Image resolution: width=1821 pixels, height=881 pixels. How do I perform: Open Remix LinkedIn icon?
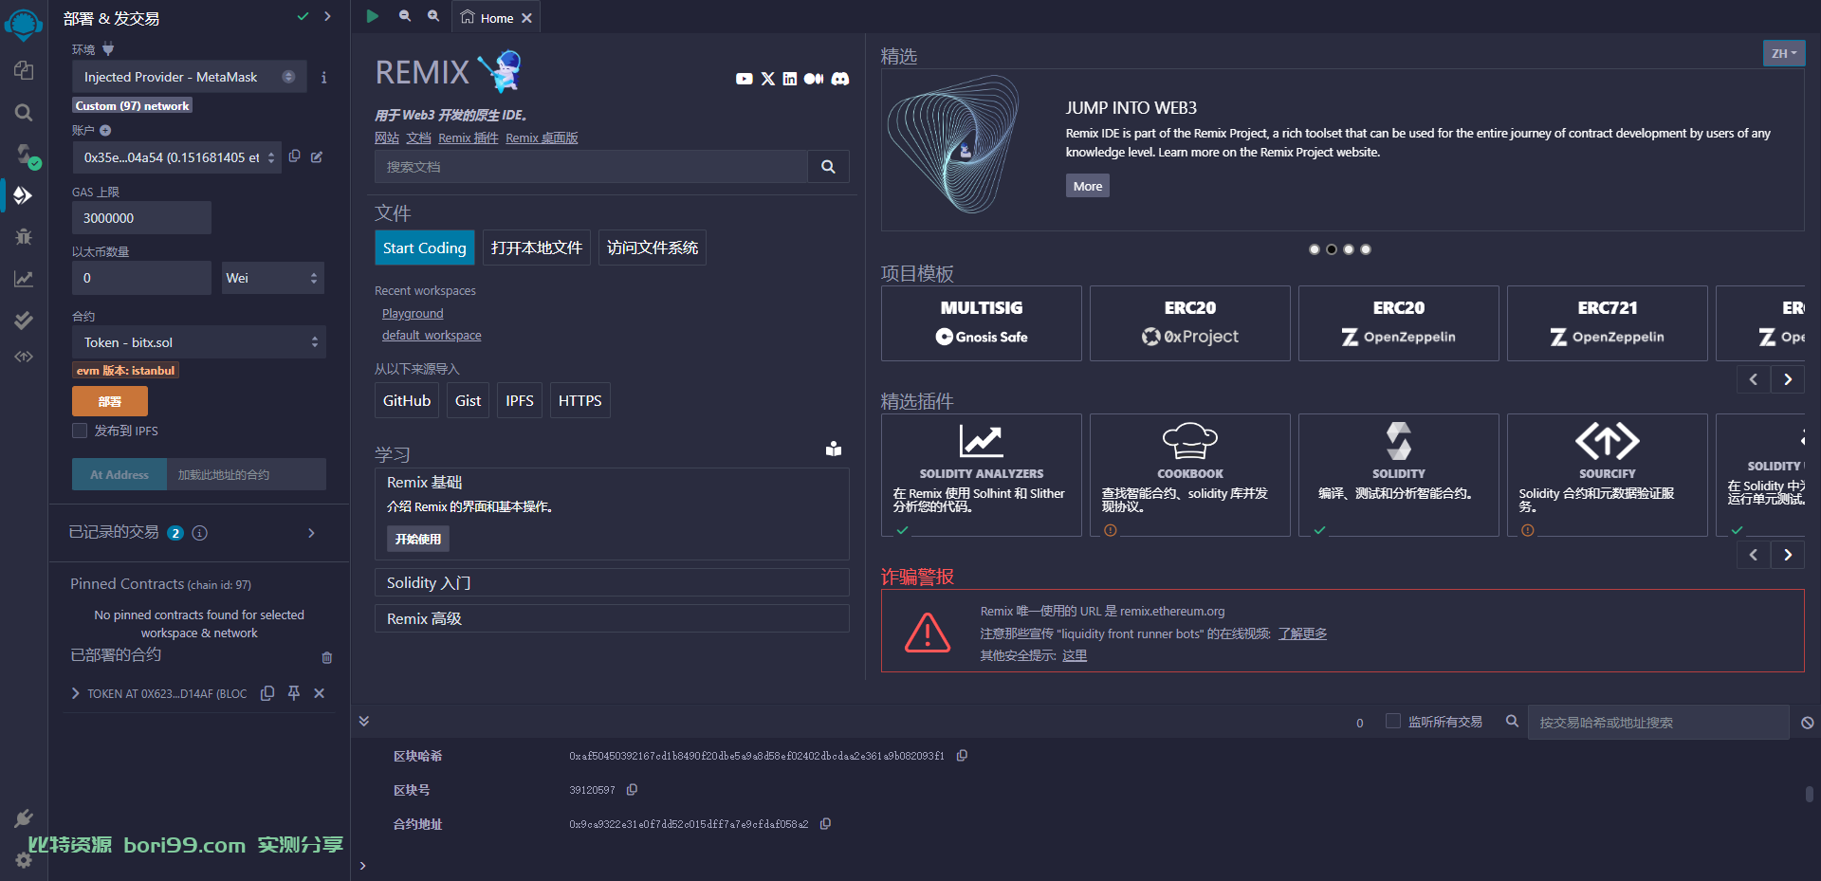tap(790, 79)
